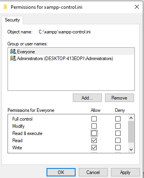Image resolution: width=144 pixels, height=178 pixels.
Task: Click the object path C:\xampp\xampp-control.ini
Action: (64, 32)
